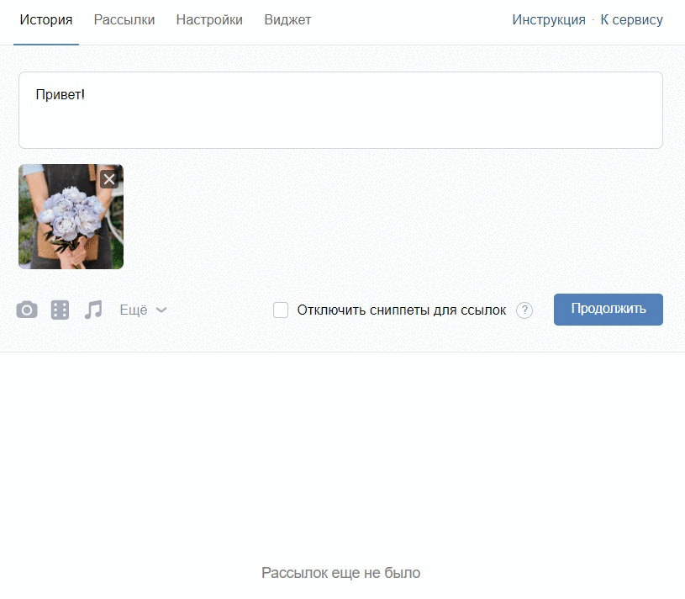685x599 pixels.
Task: Attach a video with the film icon
Action: tap(60, 310)
